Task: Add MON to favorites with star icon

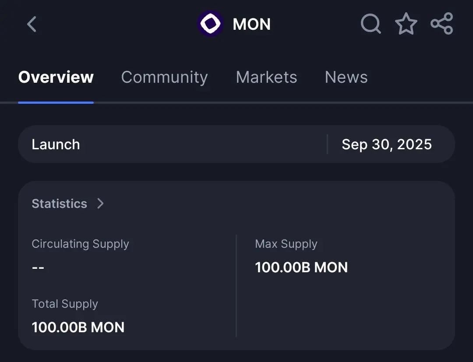Action: [x=406, y=24]
